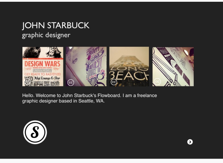This screenshot has height=163, width=223.
Task: Select the graphic designer subtitle
Action: [x=46, y=35]
